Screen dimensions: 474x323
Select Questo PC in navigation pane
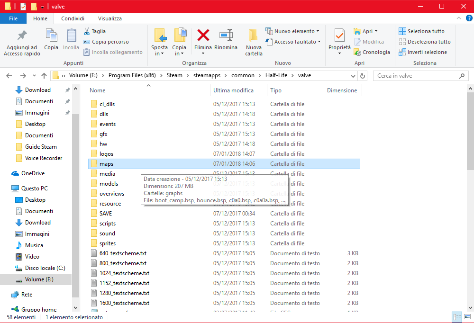pyautogui.click(x=35, y=188)
